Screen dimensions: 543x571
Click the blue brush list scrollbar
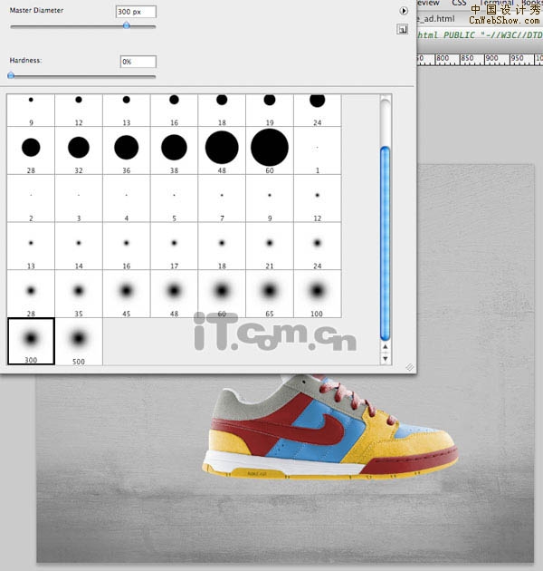click(386, 243)
